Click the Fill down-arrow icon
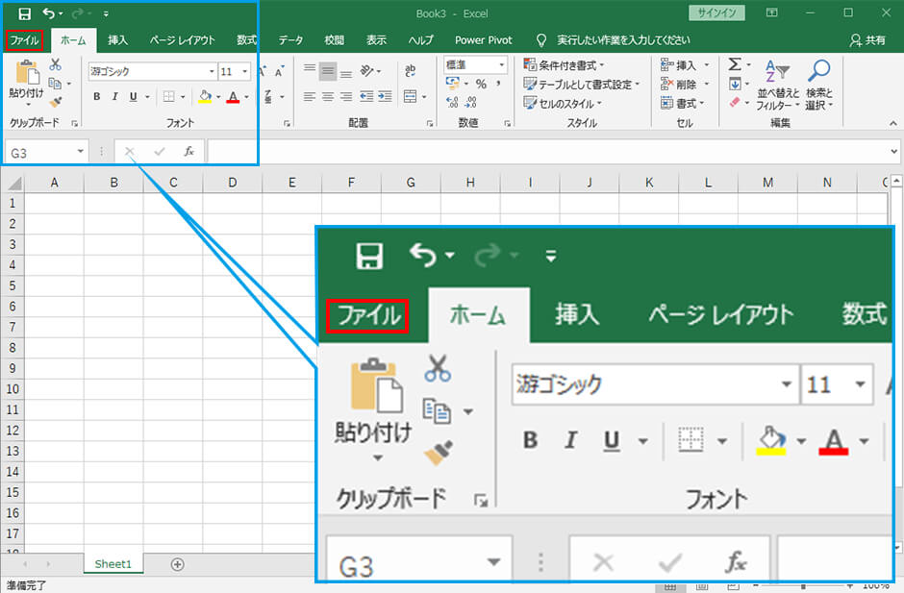Viewport: 904px width, 593px height. click(735, 85)
